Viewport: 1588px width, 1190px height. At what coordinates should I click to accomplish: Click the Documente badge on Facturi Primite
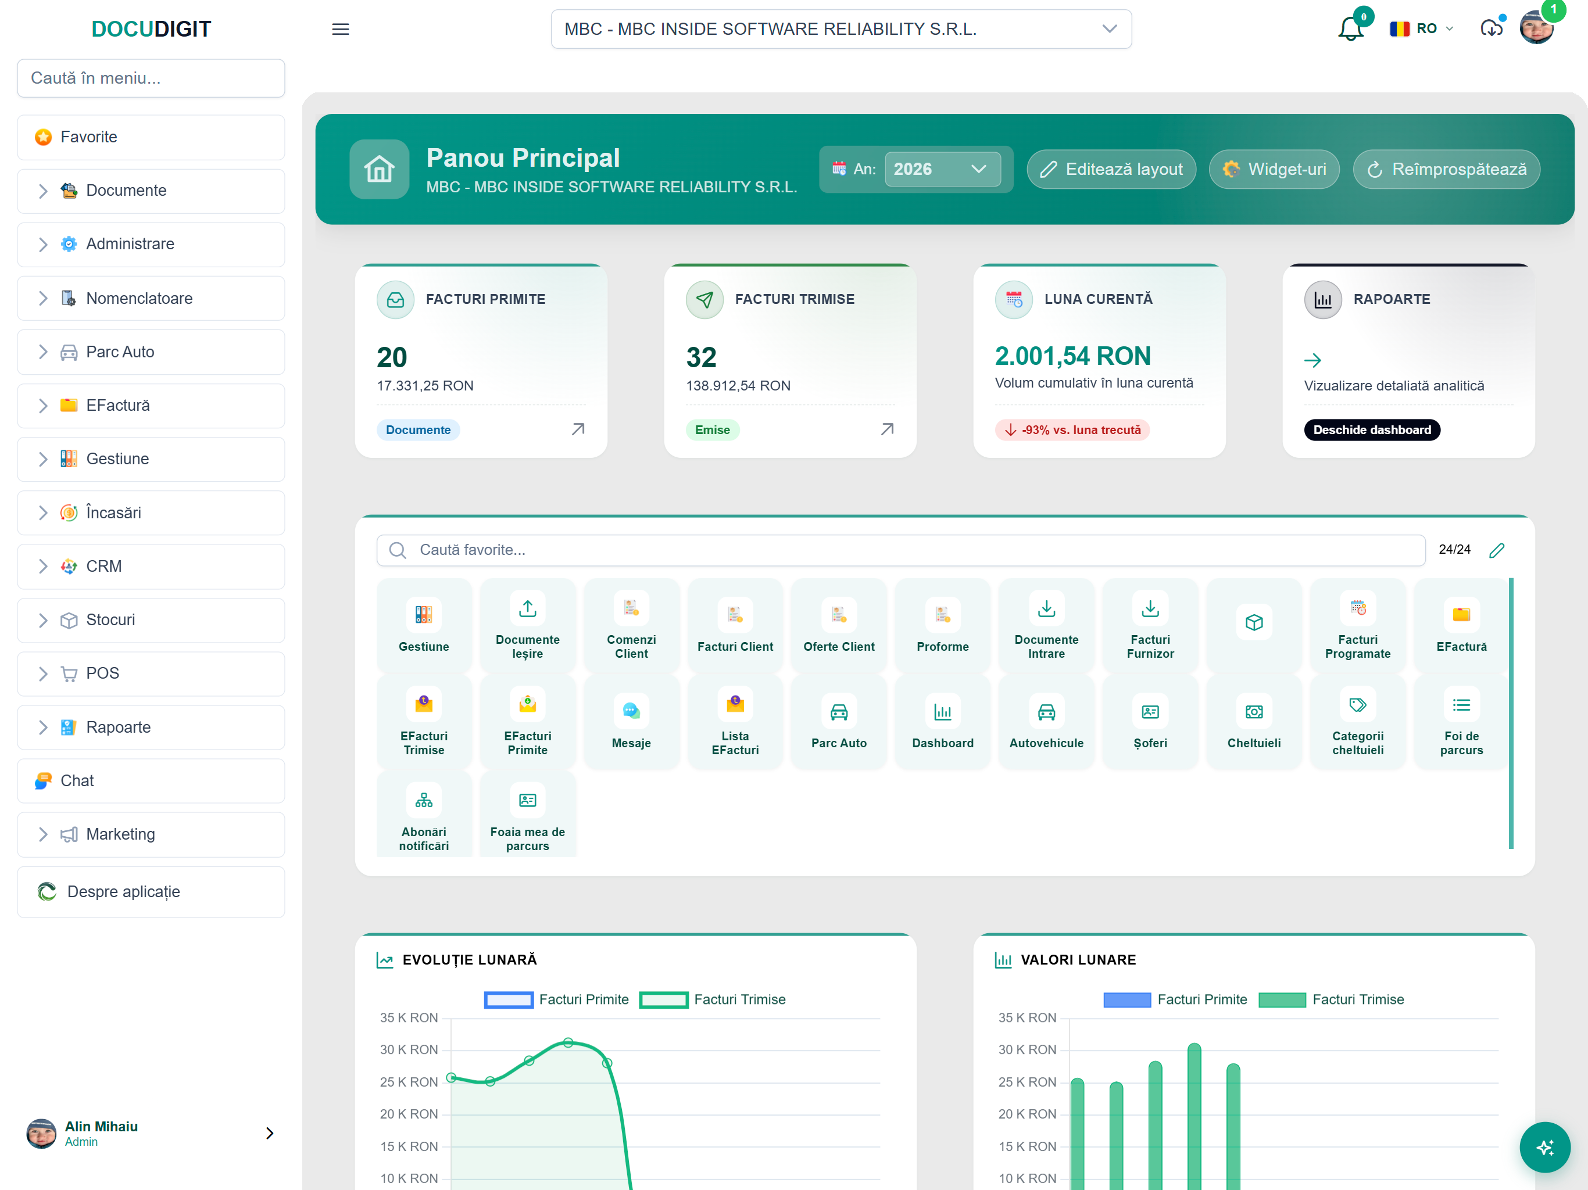418,430
